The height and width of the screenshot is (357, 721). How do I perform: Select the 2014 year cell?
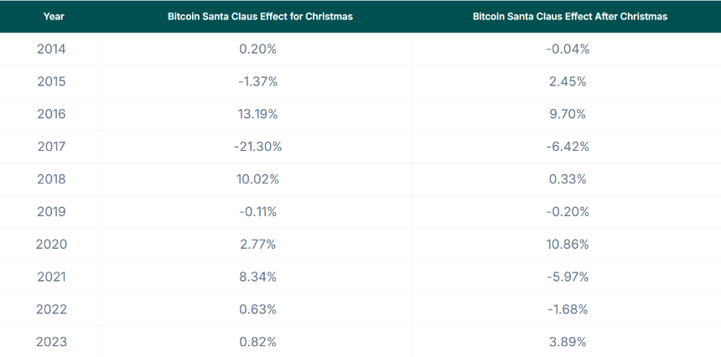pos(51,49)
